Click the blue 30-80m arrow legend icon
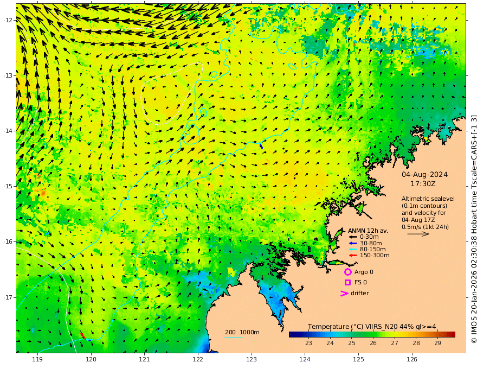477x369 pixels. 353,243
